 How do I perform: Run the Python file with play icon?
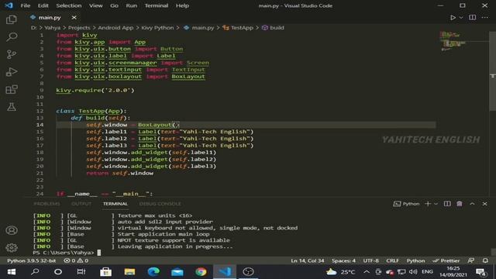click(453, 18)
